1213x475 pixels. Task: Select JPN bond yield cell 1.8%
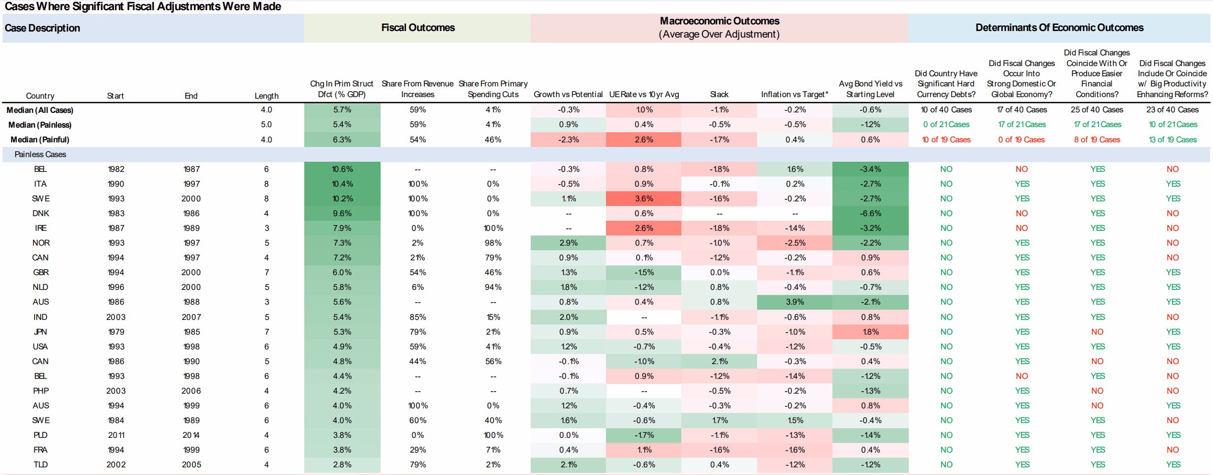(870, 332)
